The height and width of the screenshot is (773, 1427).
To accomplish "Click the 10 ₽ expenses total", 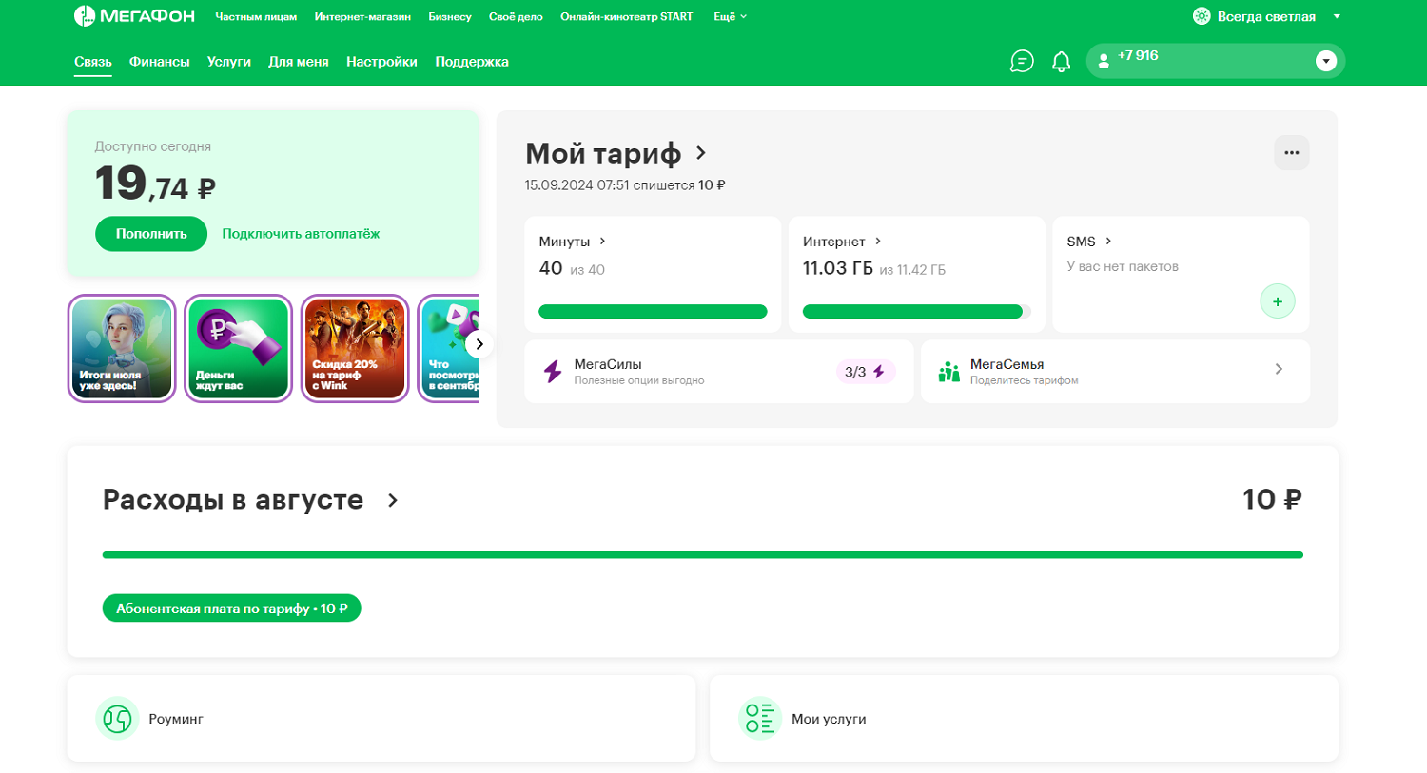I will [1272, 499].
